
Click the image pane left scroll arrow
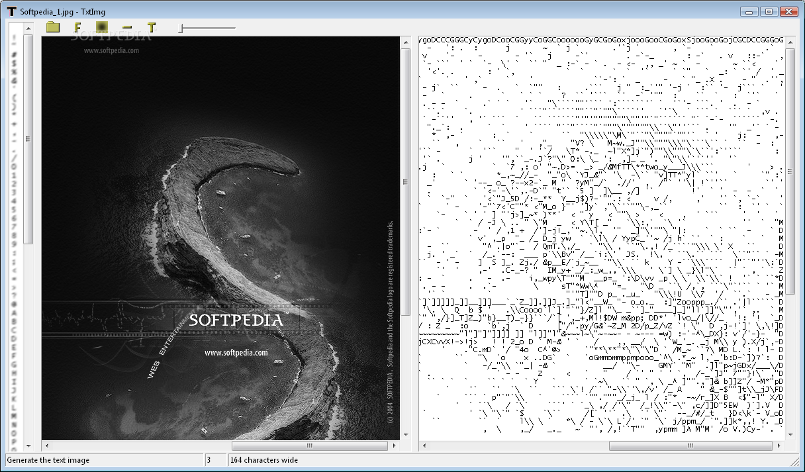(47, 446)
